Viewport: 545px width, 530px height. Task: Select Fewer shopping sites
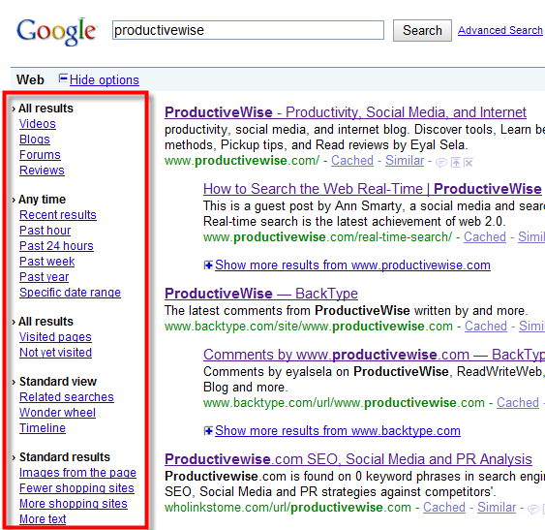pos(76,488)
